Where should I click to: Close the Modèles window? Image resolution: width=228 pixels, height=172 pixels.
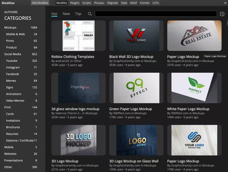225,3
